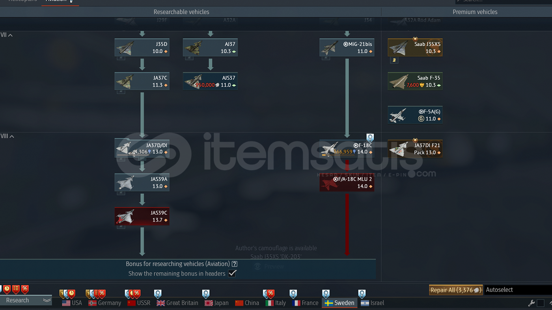Click the wrench settings icon
This screenshot has height=310, width=552.
[531, 303]
